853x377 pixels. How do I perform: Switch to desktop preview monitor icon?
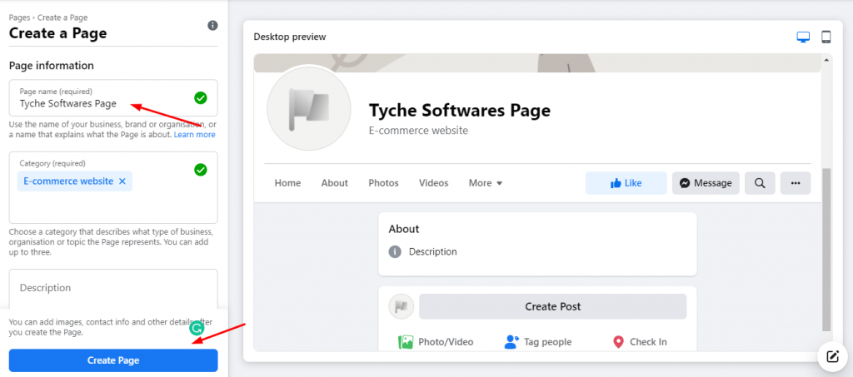pyautogui.click(x=803, y=37)
